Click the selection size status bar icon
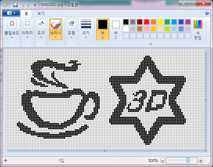 click(62, 161)
